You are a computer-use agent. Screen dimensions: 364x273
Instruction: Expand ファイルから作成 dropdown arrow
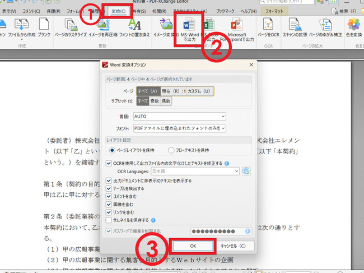click(x=22, y=39)
